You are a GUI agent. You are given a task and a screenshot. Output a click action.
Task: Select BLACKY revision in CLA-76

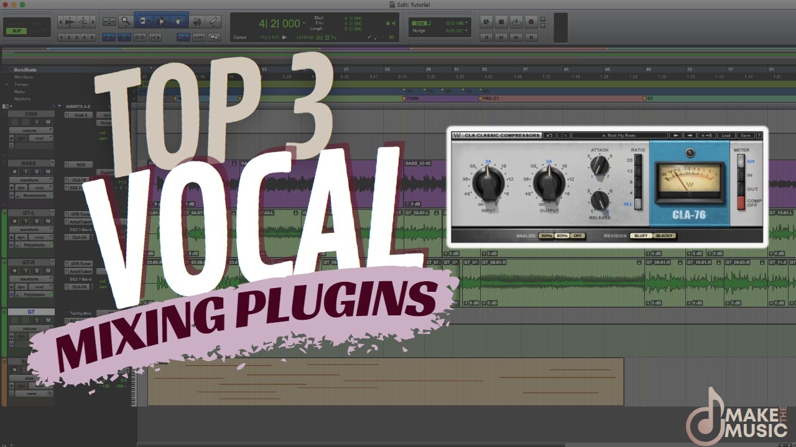tap(664, 236)
